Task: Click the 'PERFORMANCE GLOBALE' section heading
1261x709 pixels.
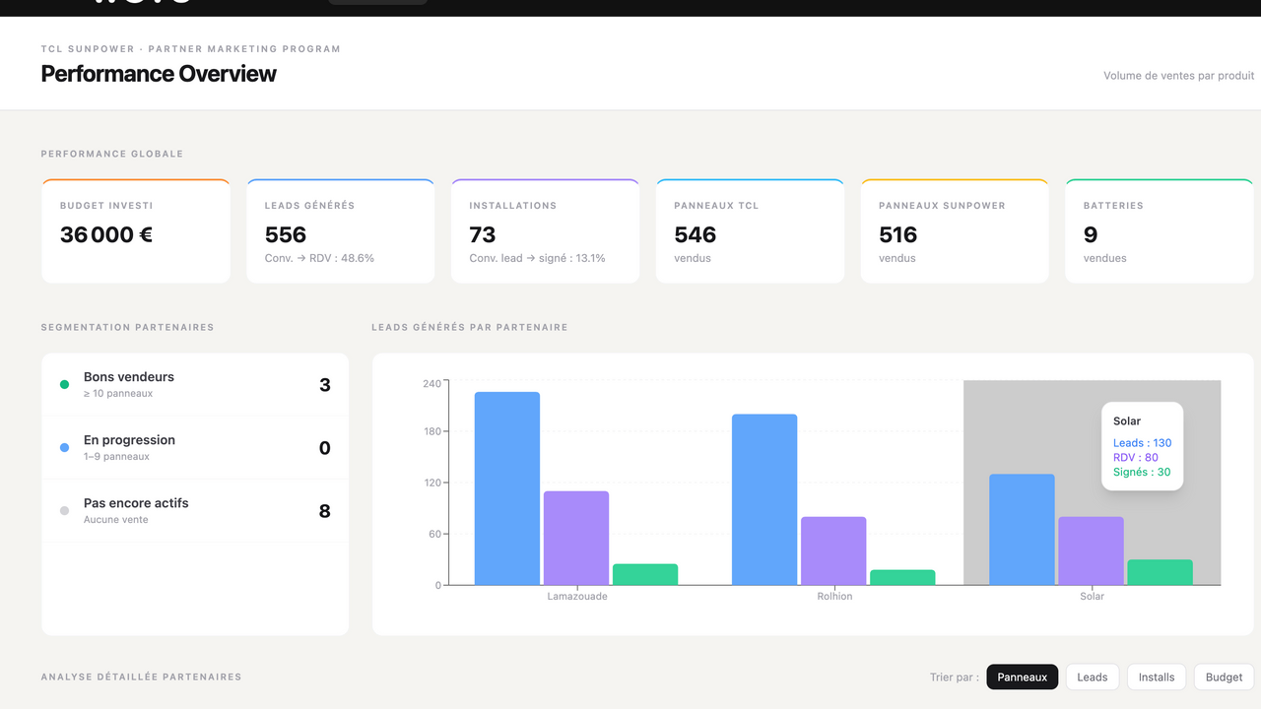Action: click(112, 154)
